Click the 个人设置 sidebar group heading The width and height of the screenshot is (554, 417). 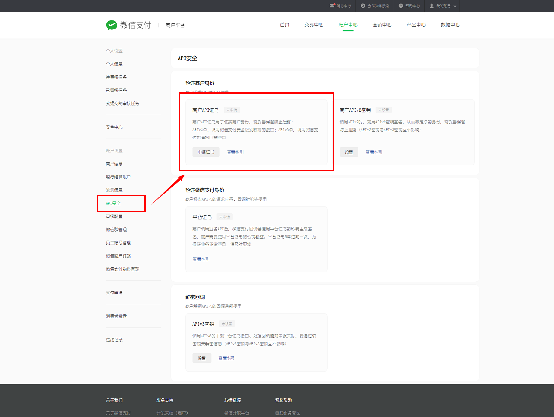click(114, 51)
